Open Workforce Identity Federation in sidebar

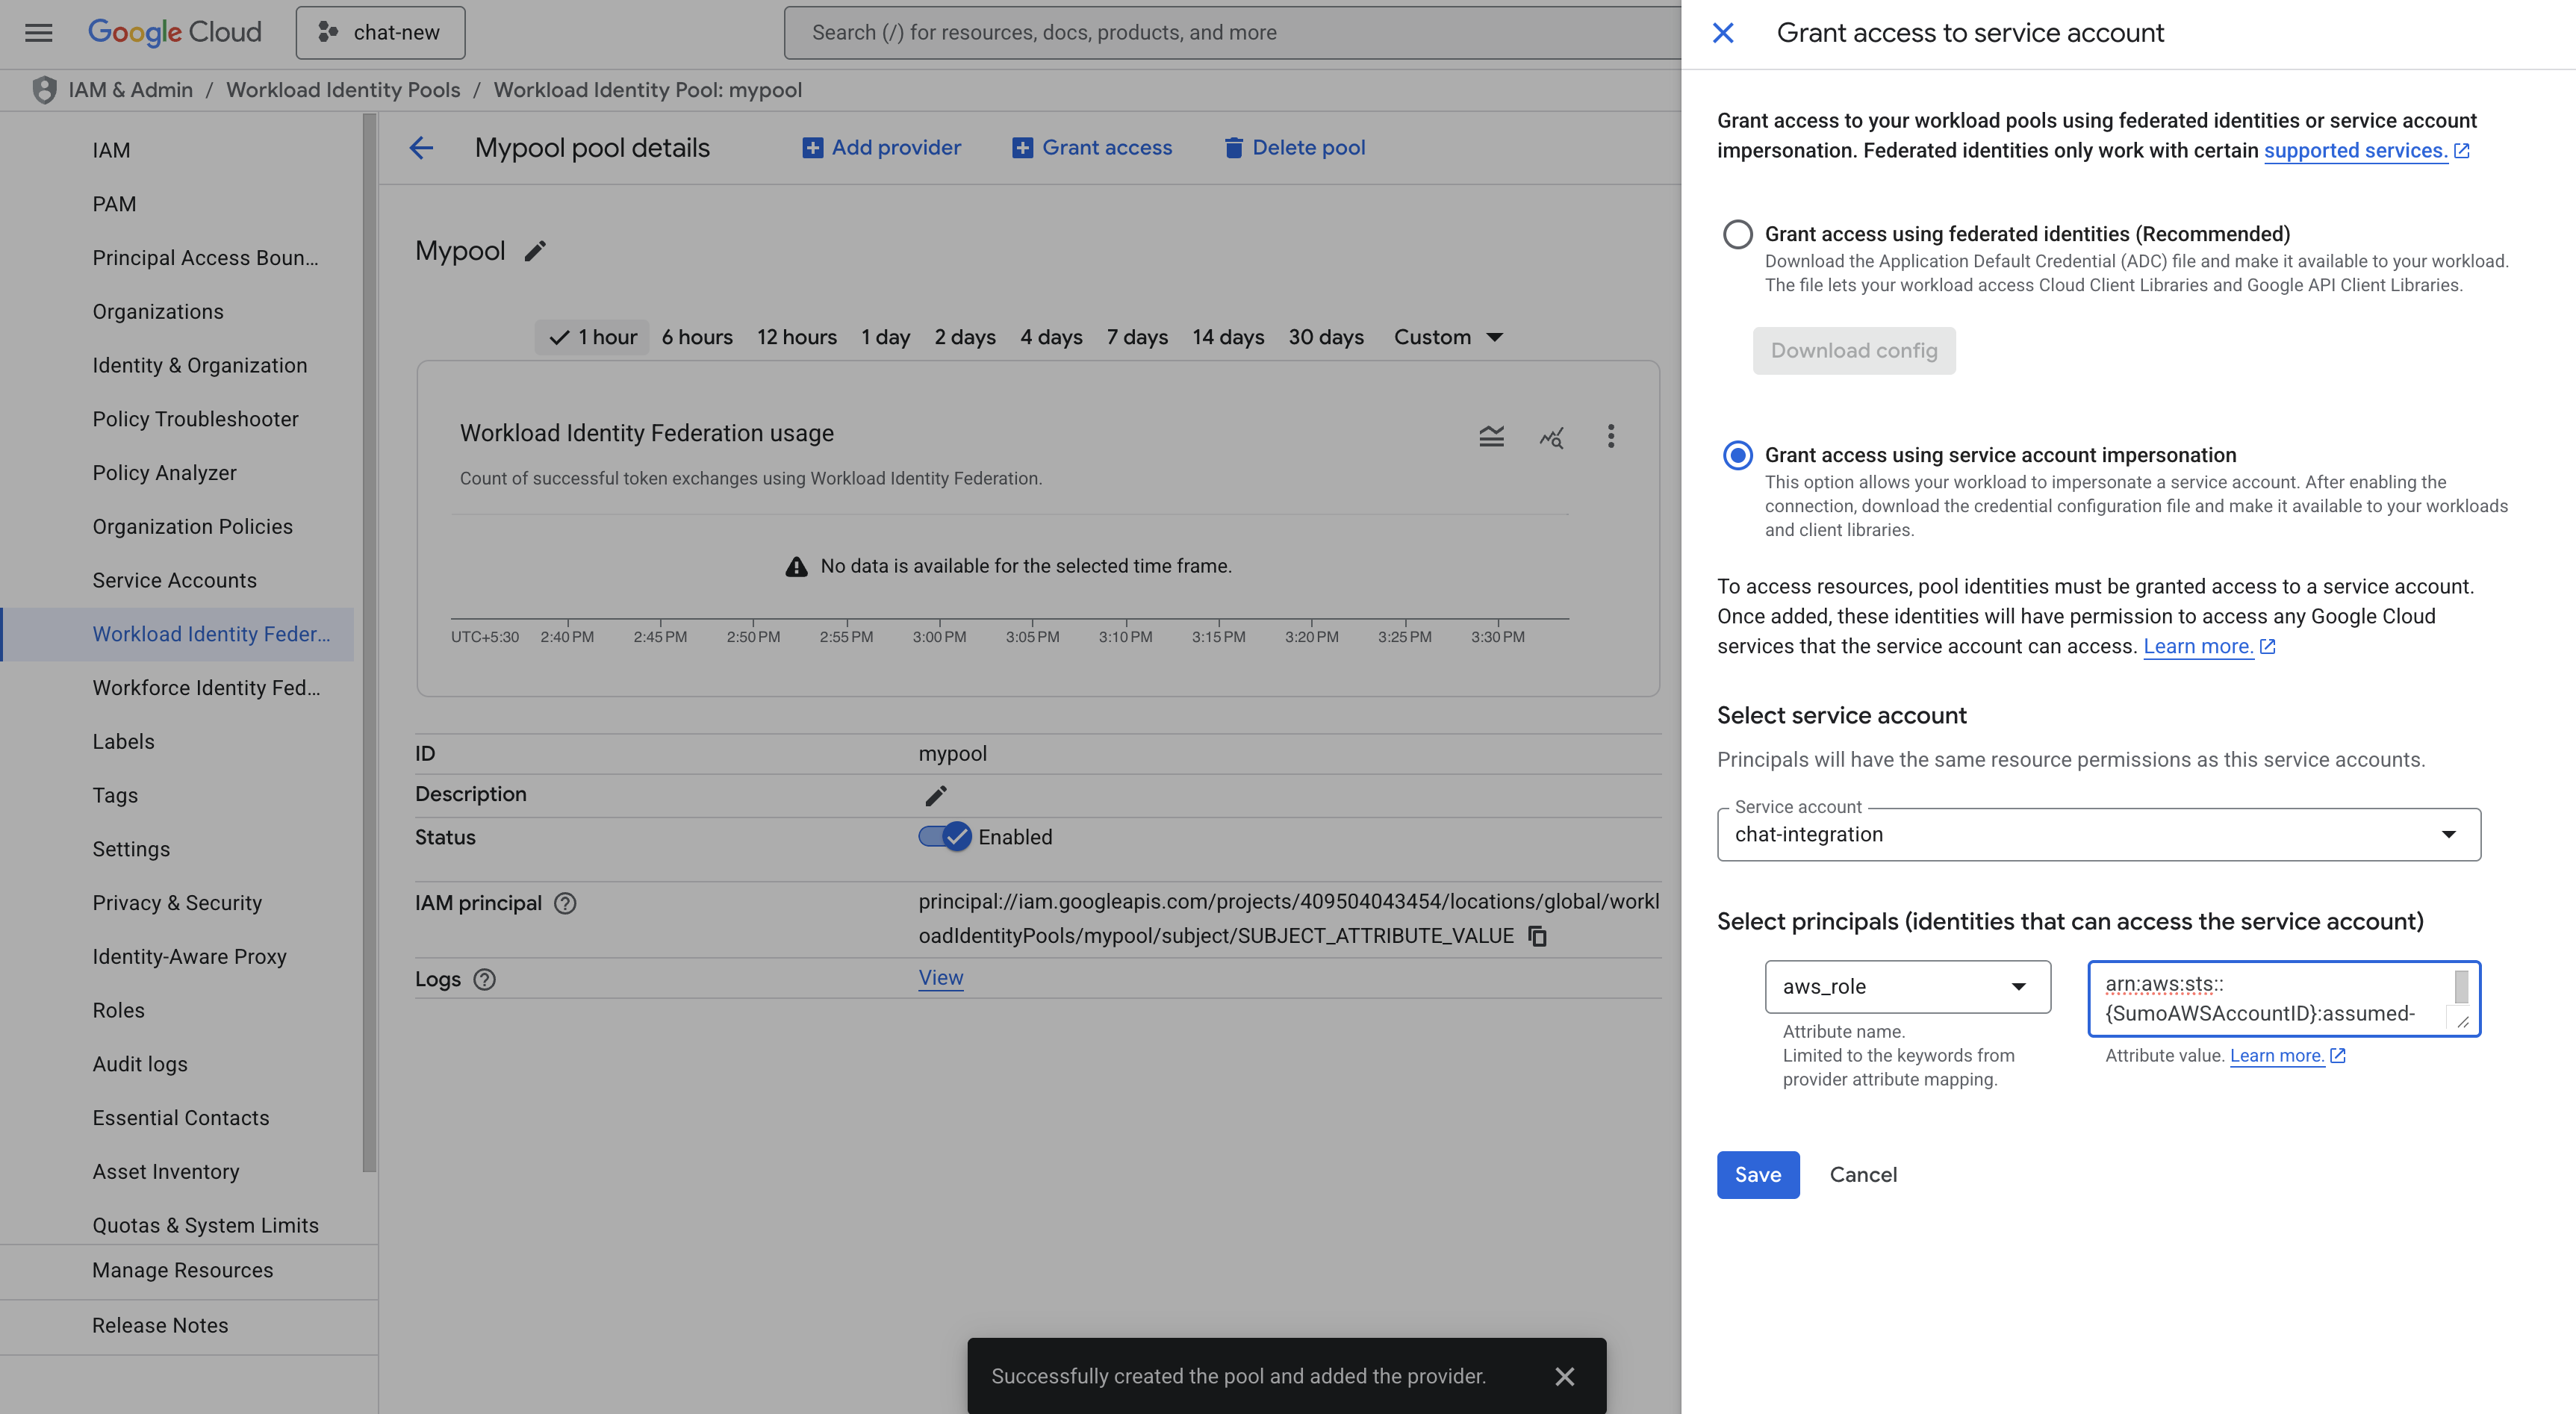(x=206, y=687)
